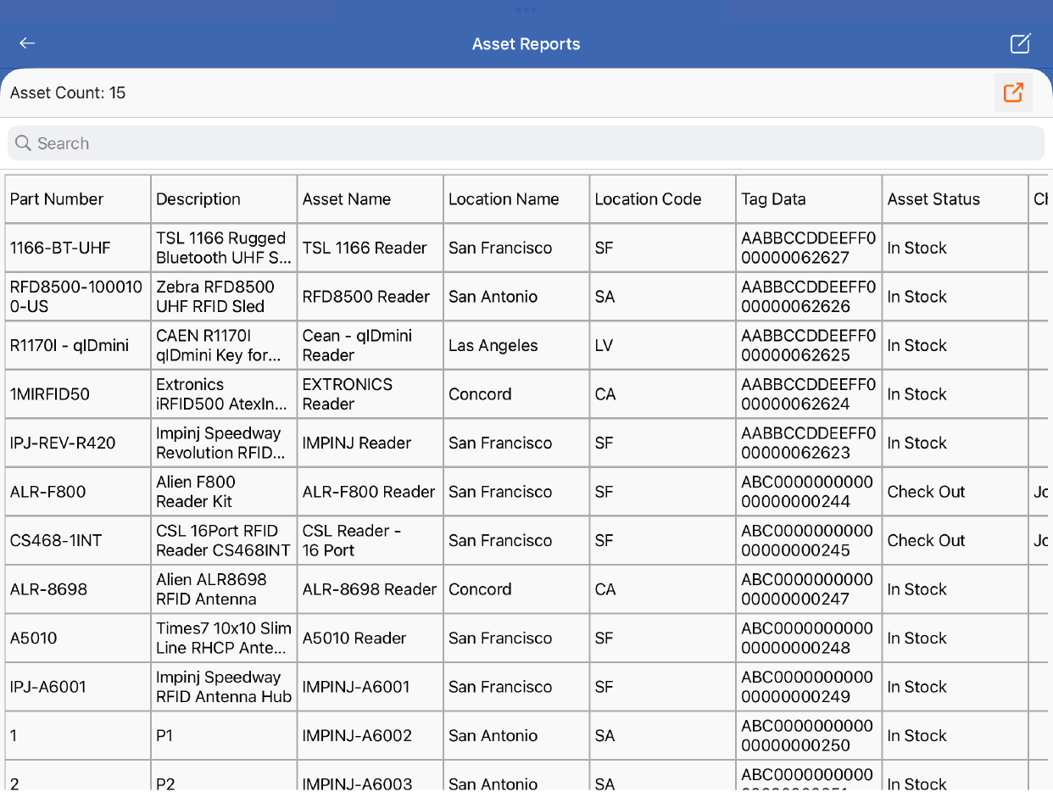Select the RFD8500 Reader asset cell
Screen dimensions: 1053x792
point(366,297)
